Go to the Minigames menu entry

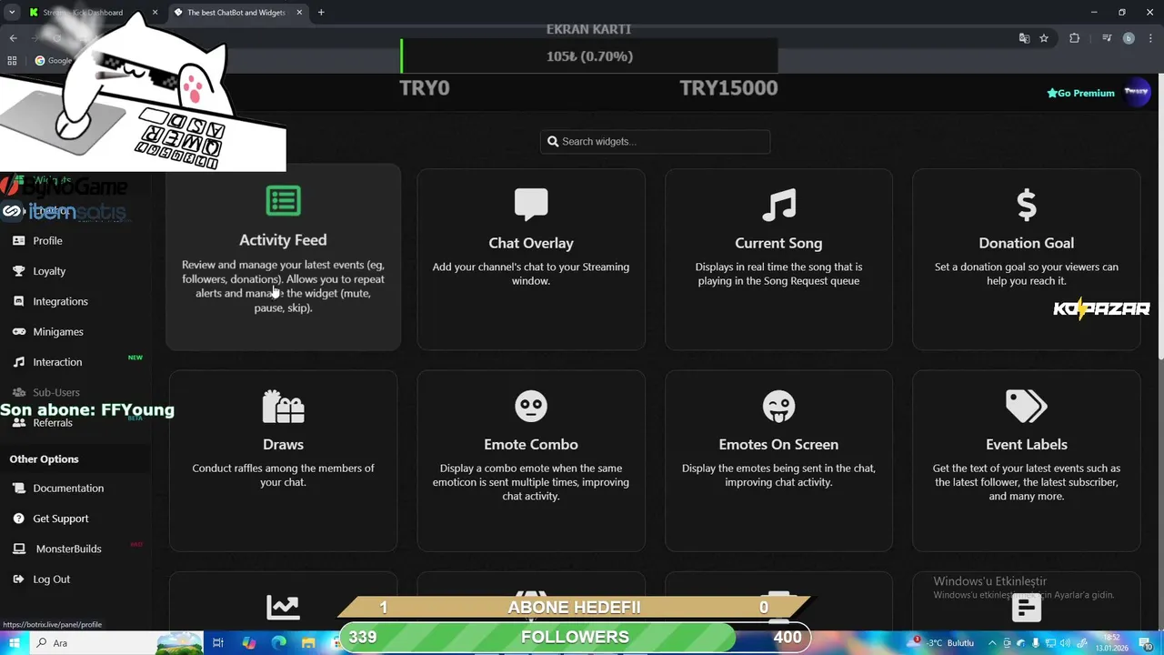tap(58, 332)
